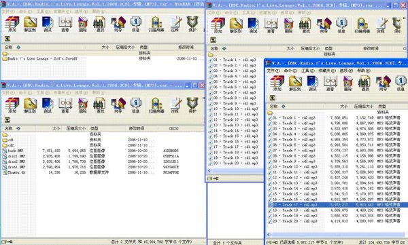Click 解压到 (Extract to) in the cd2 tracks window
This screenshot has height=245, width=408.
tap(295, 83)
